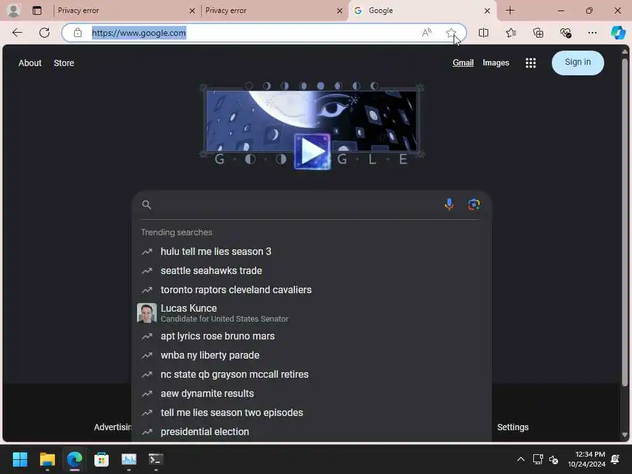Open Microsoft Store from taskbar

102,459
